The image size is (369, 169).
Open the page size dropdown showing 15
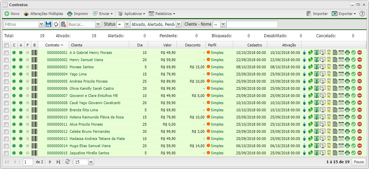click(90, 162)
